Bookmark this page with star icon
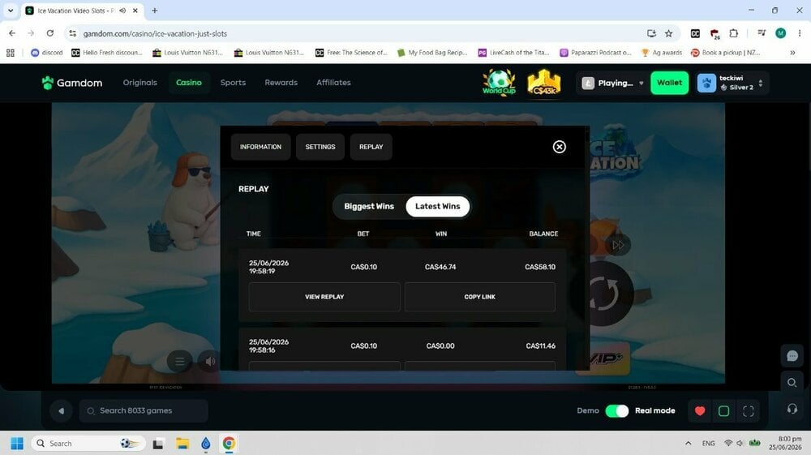The width and height of the screenshot is (811, 455). click(x=669, y=33)
